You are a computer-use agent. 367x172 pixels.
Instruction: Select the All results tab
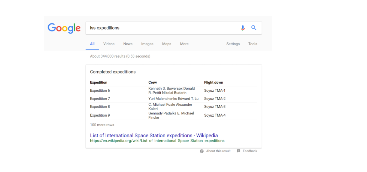[x=92, y=44]
